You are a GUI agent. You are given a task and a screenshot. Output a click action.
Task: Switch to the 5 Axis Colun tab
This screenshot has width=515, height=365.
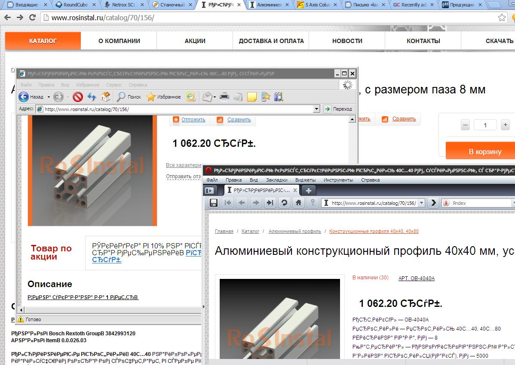click(x=317, y=5)
